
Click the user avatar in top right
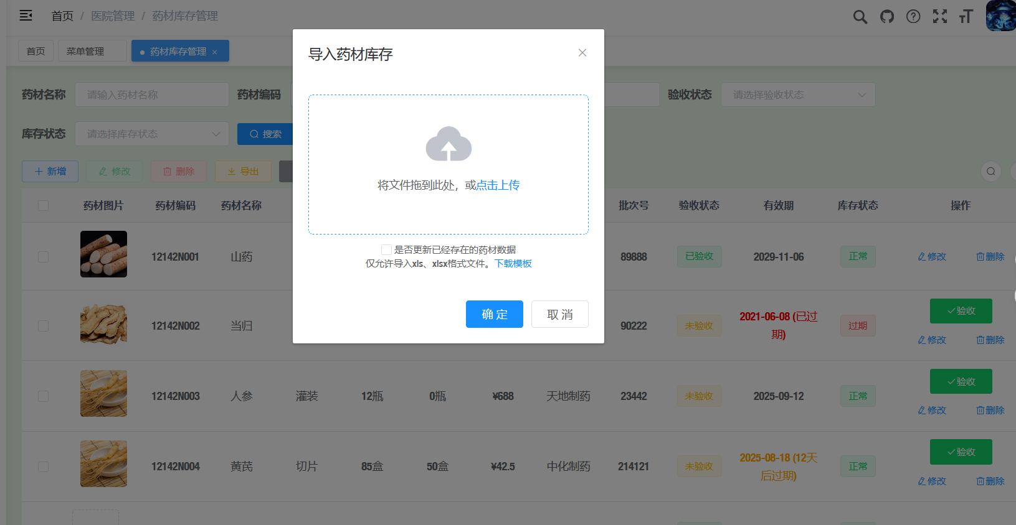click(x=1000, y=16)
